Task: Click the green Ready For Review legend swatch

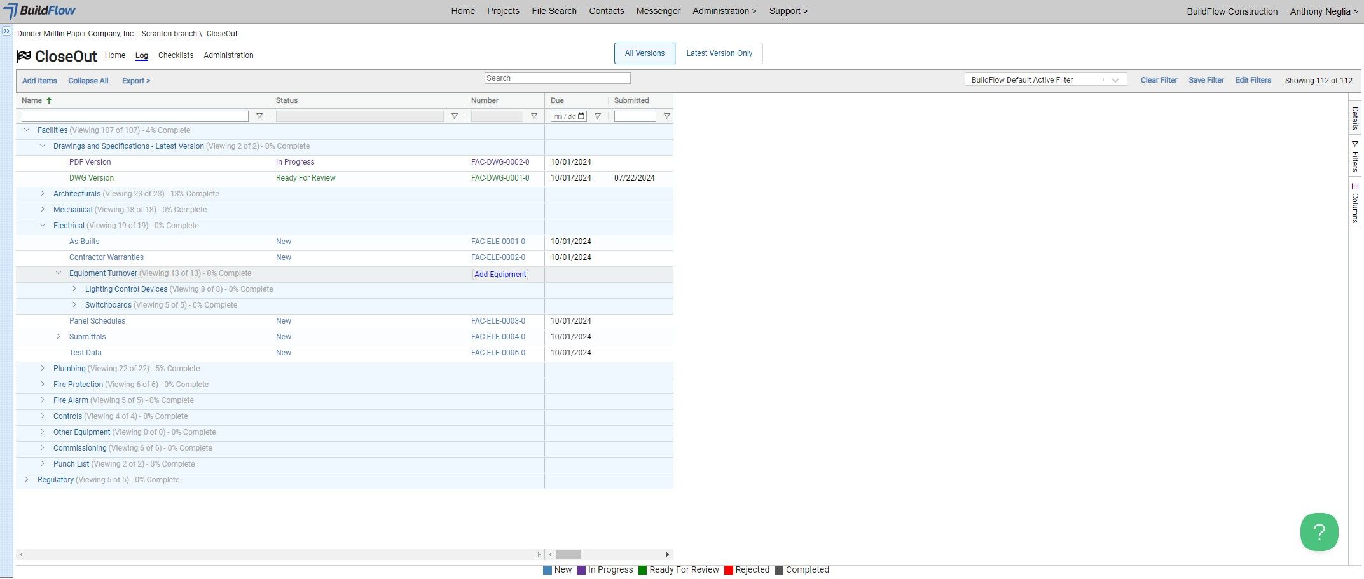Action: click(642, 570)
